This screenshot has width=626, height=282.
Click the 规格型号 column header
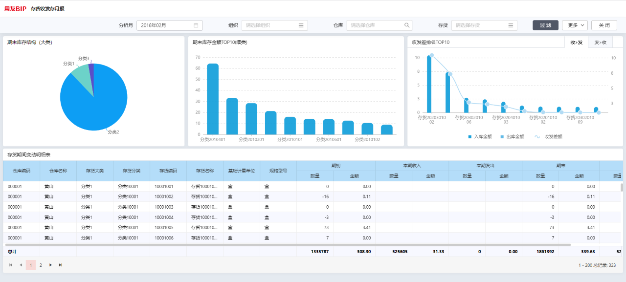coord(278,171)
